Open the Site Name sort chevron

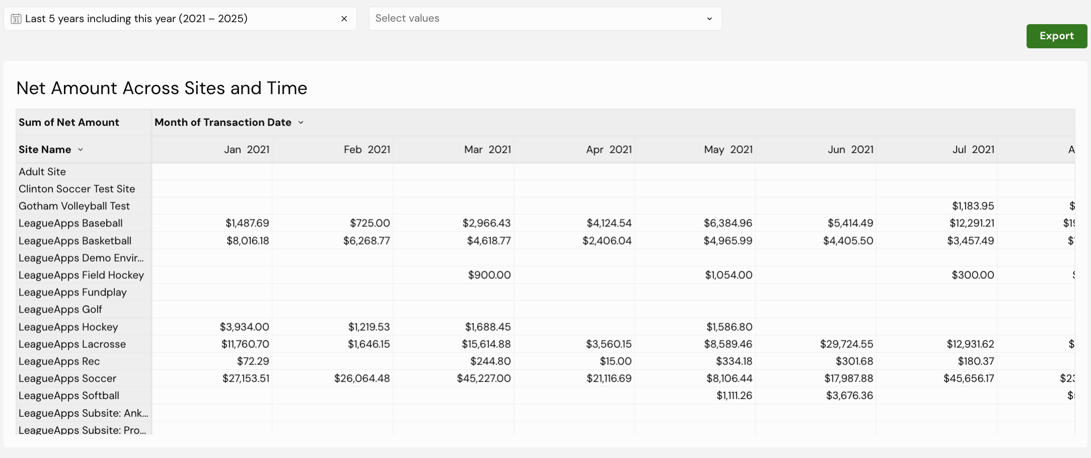pos(81,150)
